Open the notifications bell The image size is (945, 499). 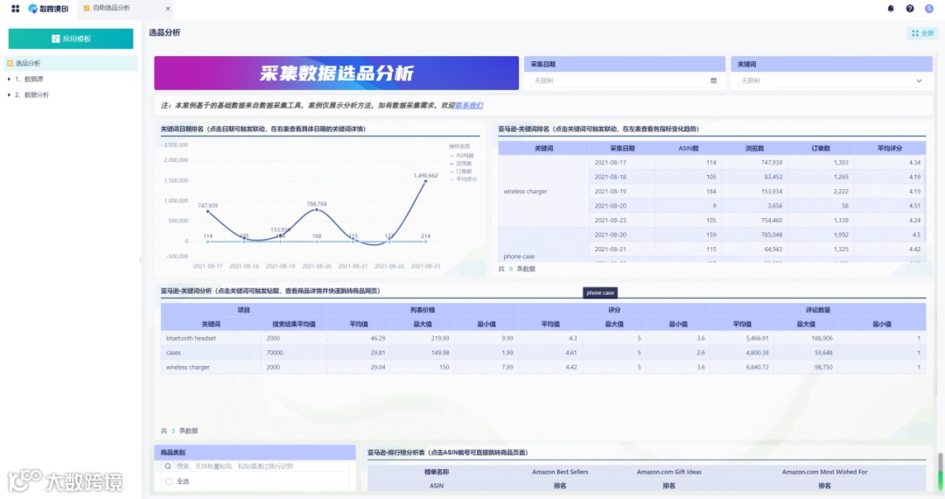point(891,9)
